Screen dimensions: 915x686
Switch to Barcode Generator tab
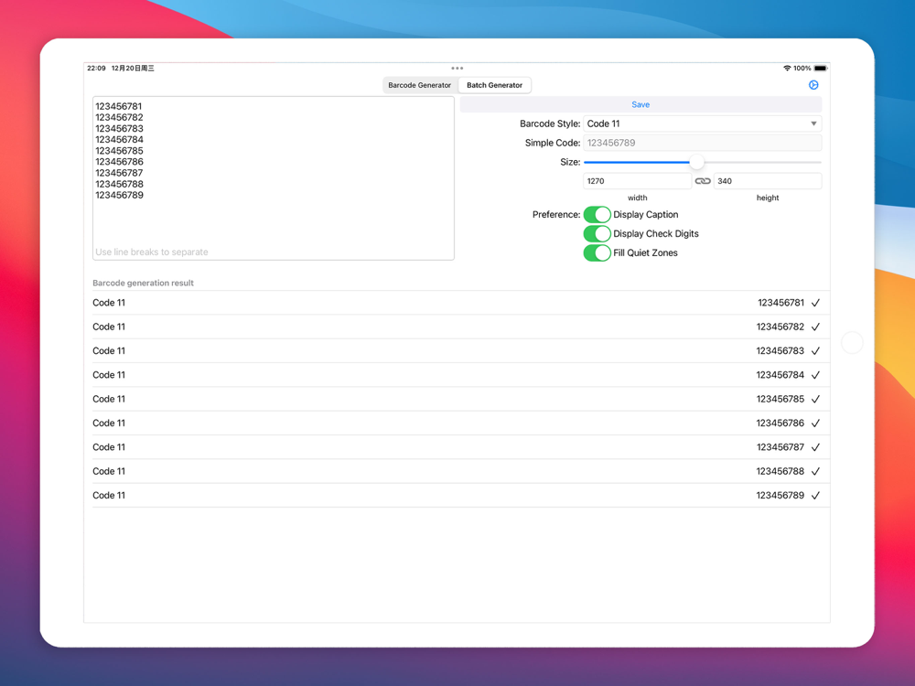tap(420, 85)
